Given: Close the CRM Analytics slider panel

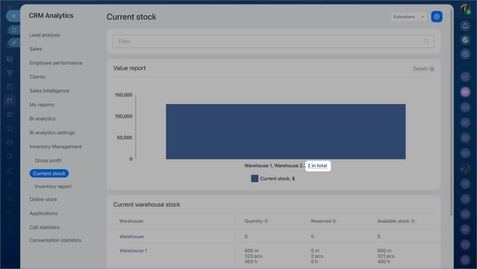Looking at the screenshot, I should 13,16.
